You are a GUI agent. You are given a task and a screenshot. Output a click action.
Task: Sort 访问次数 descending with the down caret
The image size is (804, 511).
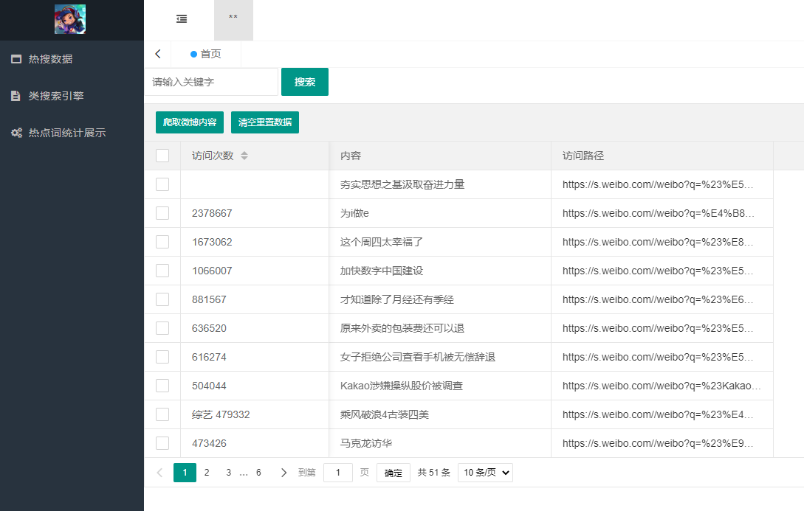(244, 157)
